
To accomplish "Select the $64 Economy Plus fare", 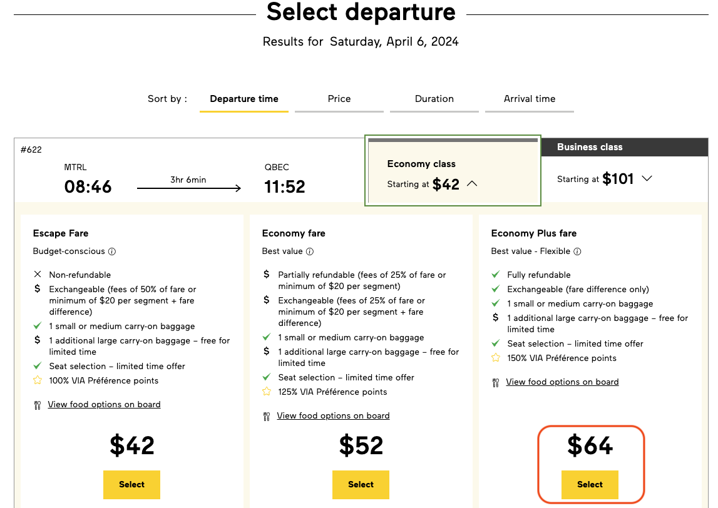I will tap(589, 484).
